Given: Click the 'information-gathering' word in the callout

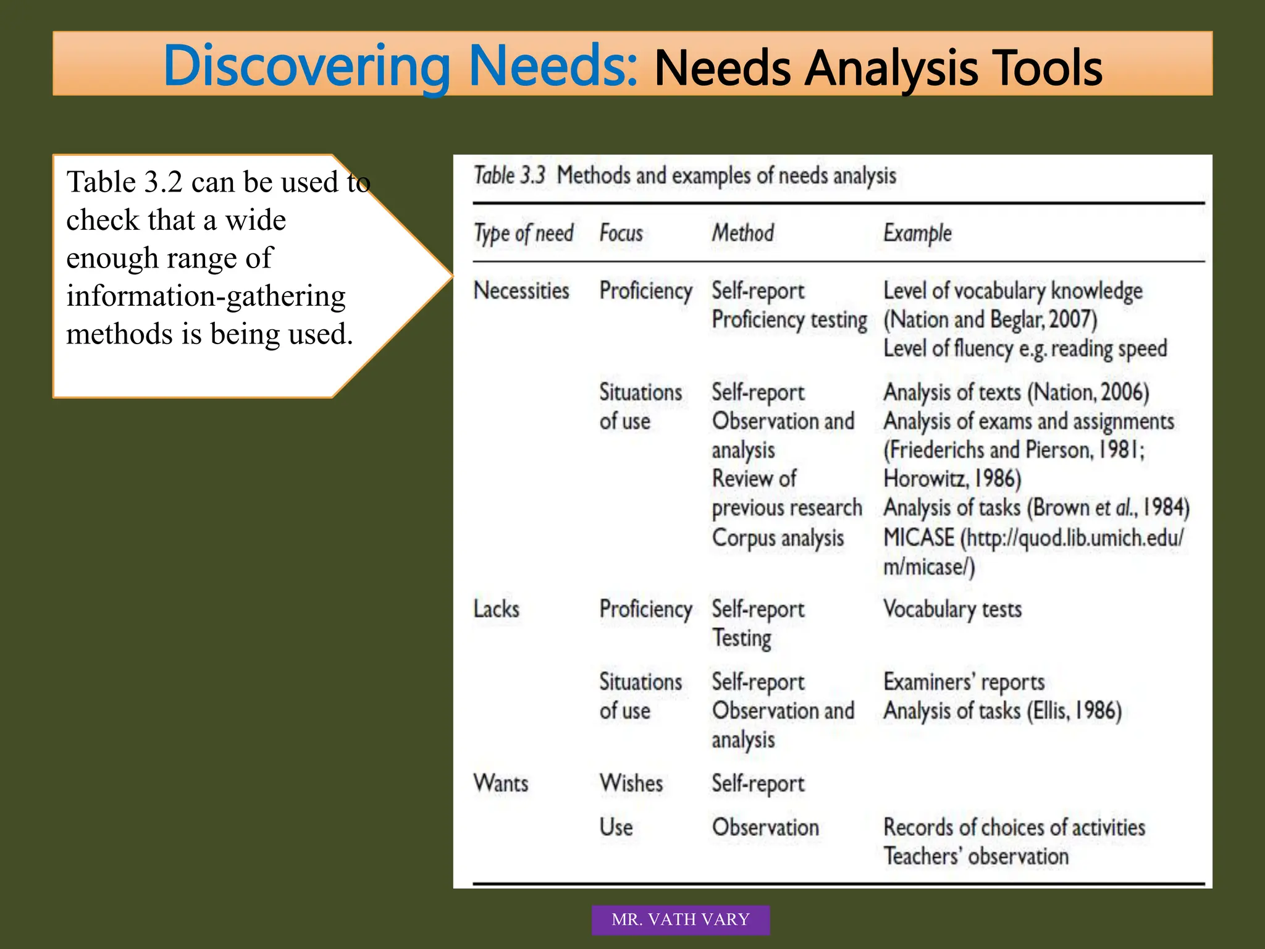Looking at the screenshot, I should (x=206, y=297).
